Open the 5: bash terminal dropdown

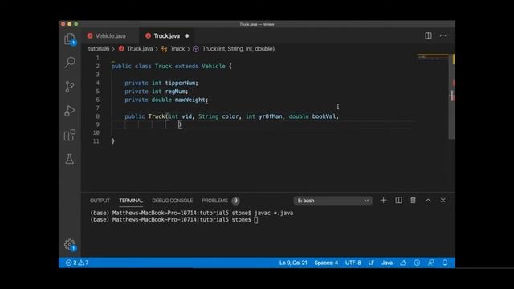[x=333, y=201]
